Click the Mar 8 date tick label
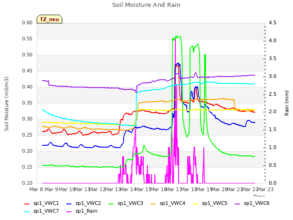This screenshot has width=293, height=220. [x=36, y=189]
